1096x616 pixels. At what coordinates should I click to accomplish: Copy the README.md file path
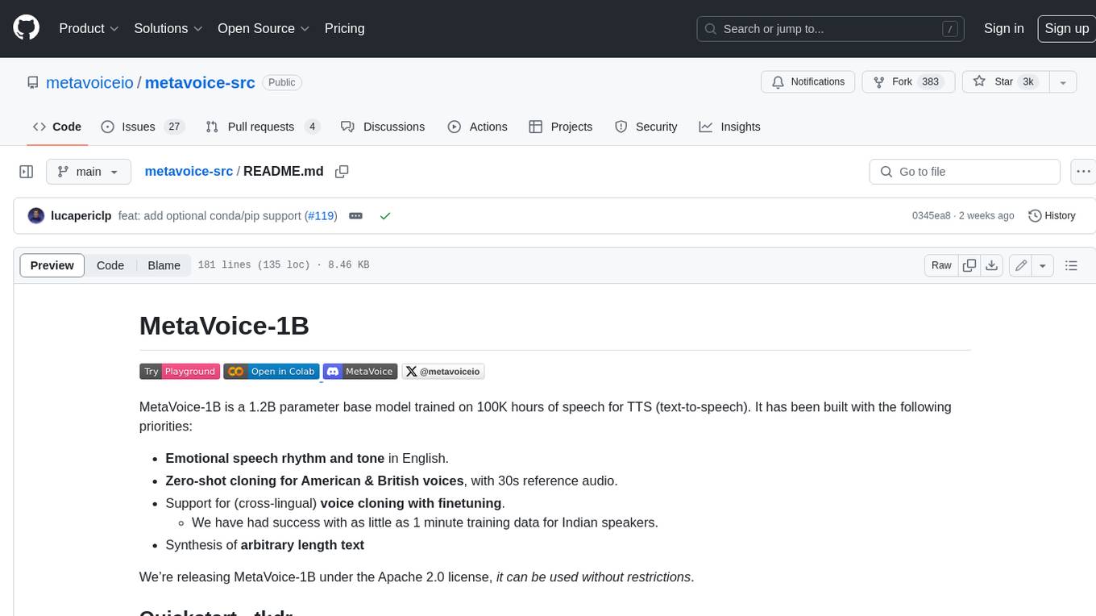pyautogui.click(x=342, y=172)
